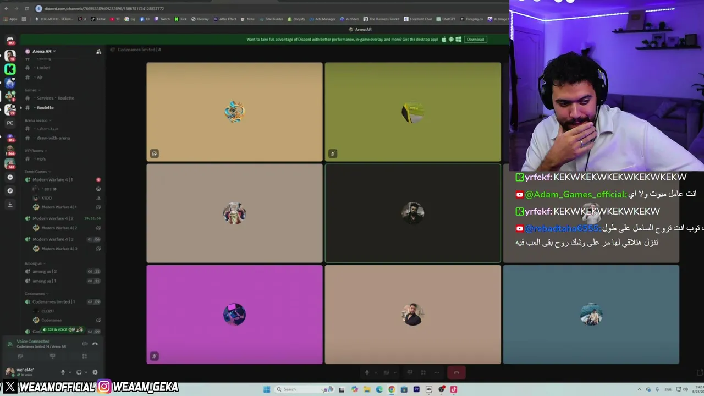Open Google Chrome from taskbar

[x=392, y=389]
